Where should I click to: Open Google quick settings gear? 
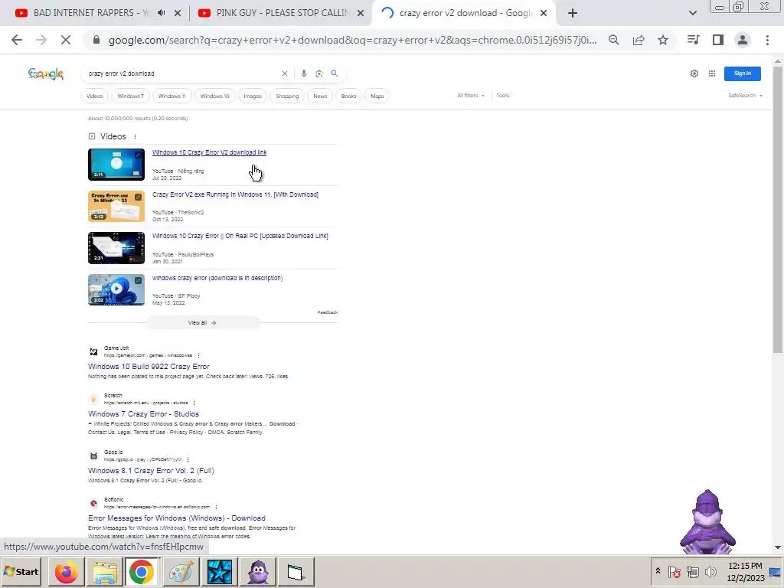694,73
